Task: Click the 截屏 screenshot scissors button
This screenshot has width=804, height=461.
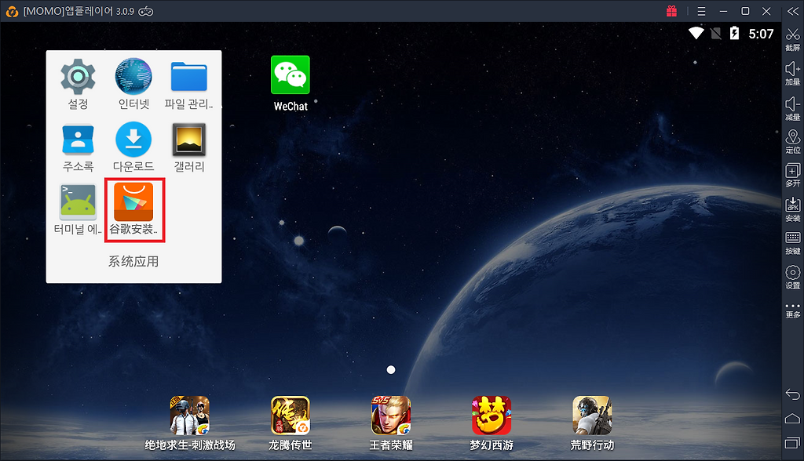Action: [x=793, y=38]
